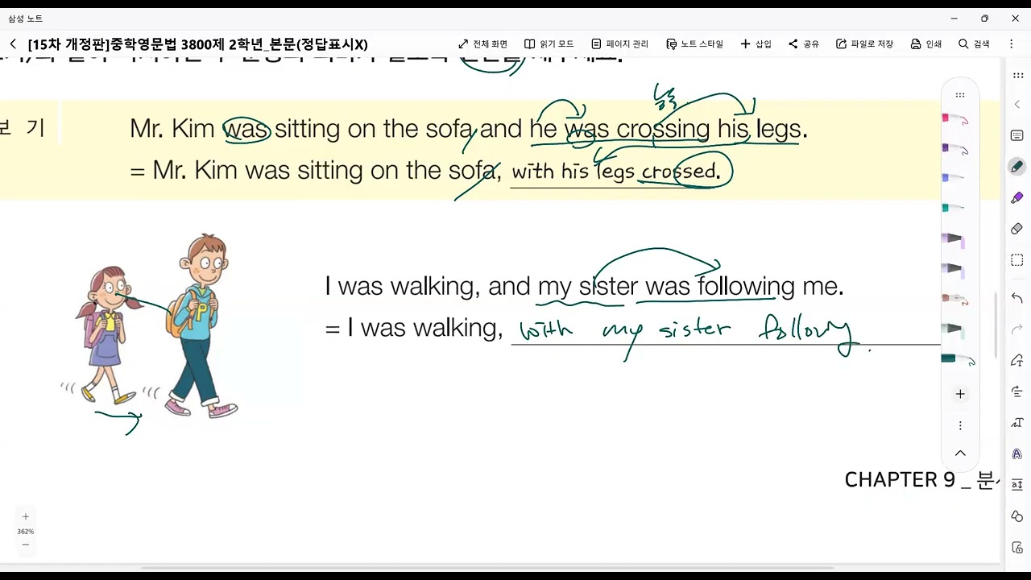Switch to 전체 화면 full screen view
This screenshot has height=580, width=1031.
click(x=482, y=44)
